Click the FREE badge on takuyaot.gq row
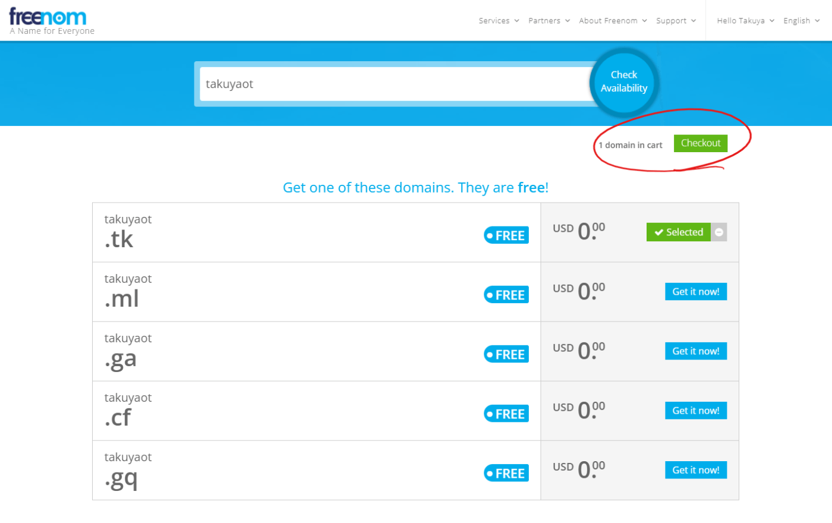The width and height of the screenshot is (832, 523). 506,473
